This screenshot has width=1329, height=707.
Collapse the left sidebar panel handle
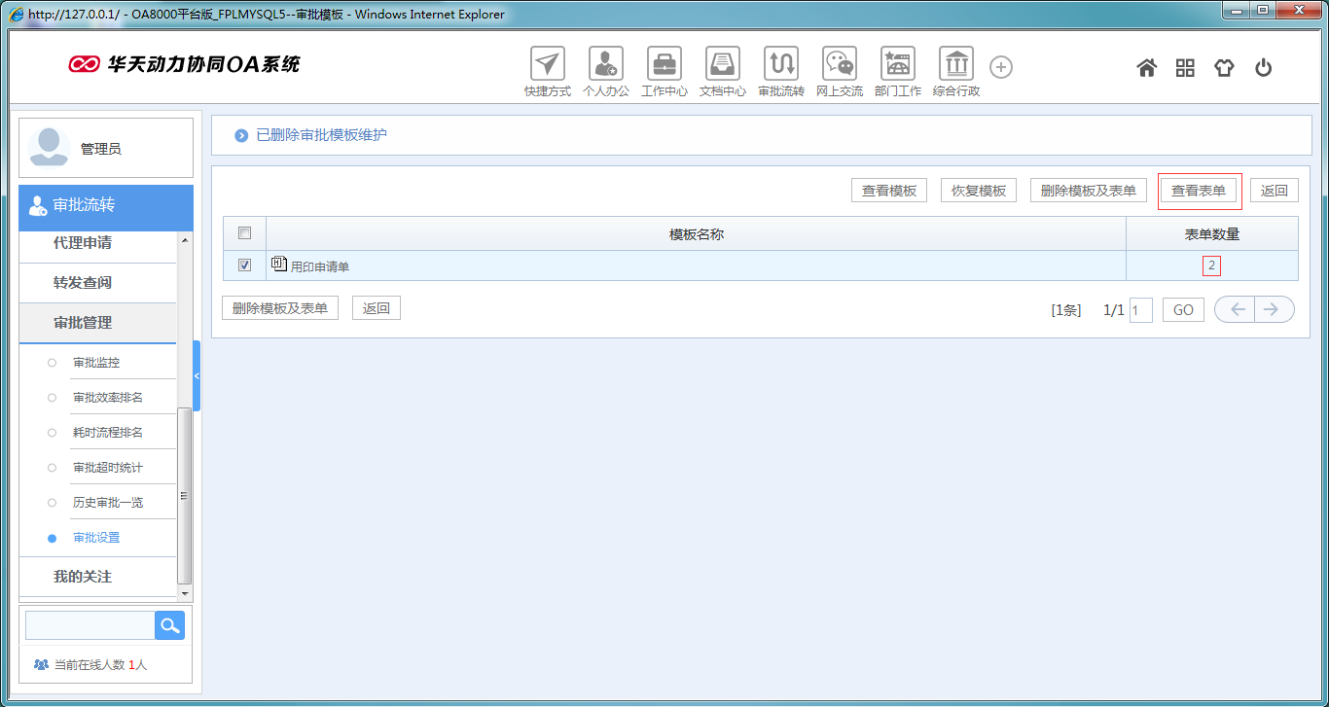pos(197,375)
